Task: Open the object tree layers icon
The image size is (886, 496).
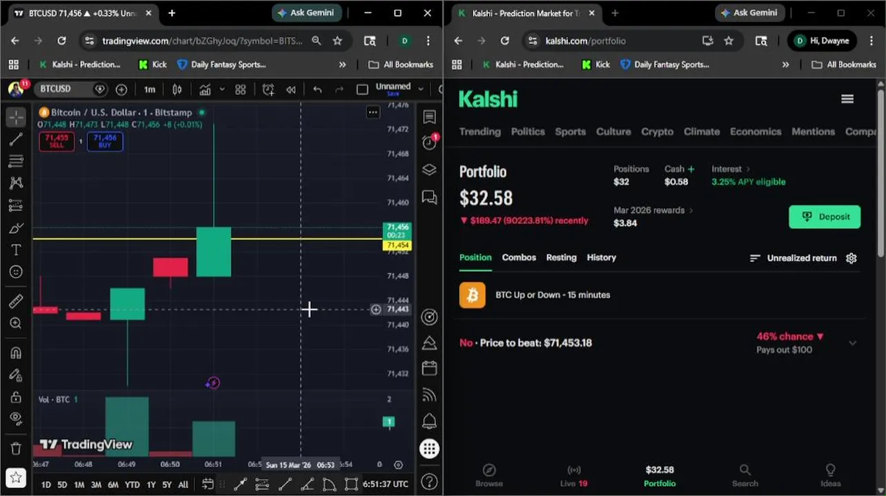Action: click(429, 169)
